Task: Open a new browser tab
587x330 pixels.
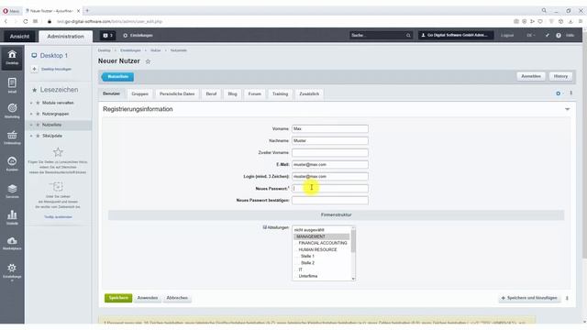Action: click(87, 10)
